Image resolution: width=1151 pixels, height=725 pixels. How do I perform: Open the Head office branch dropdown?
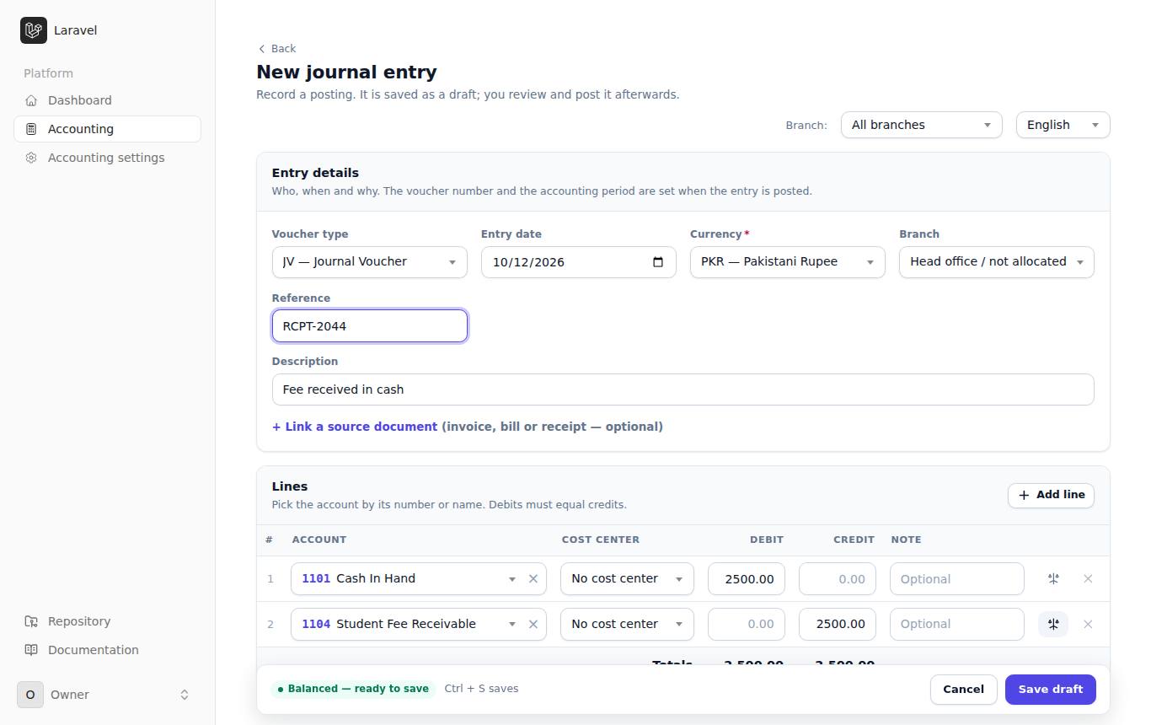996,262
